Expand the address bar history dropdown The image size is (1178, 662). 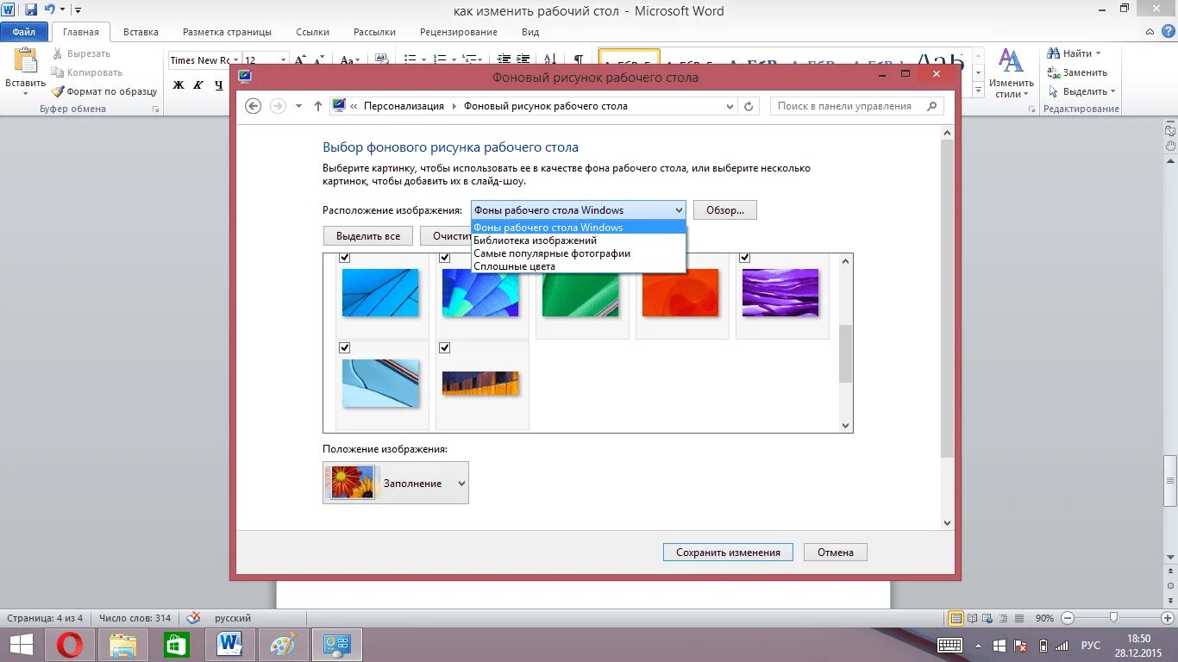730,106
